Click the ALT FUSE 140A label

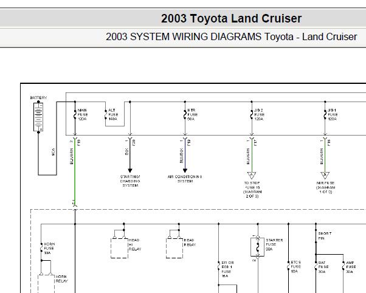[113, 114]
